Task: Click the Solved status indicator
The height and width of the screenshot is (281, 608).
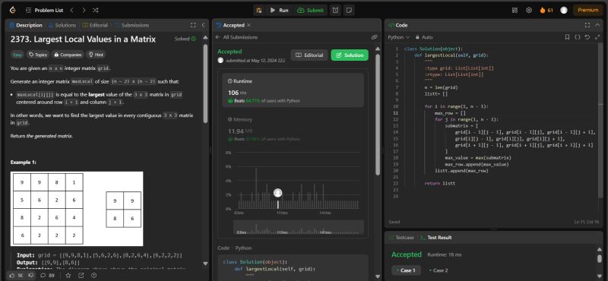Action: pos(185,39)
